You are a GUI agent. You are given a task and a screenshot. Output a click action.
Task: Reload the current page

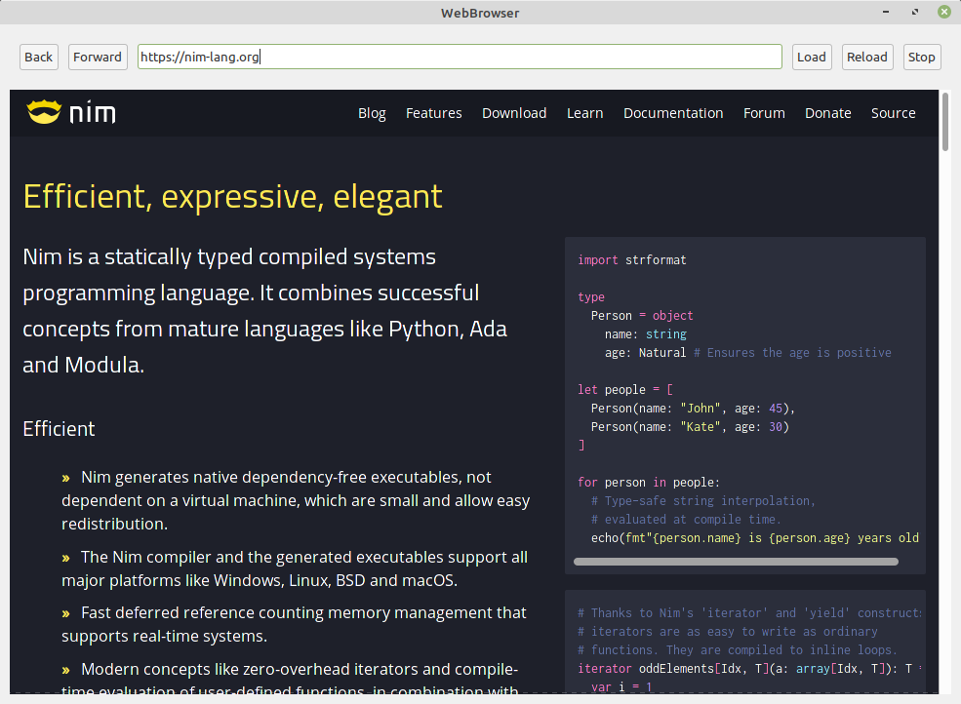coord(866,57)
